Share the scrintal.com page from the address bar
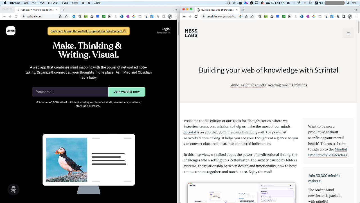Viewport: 360px width, 203px height. tap(60, 17)
